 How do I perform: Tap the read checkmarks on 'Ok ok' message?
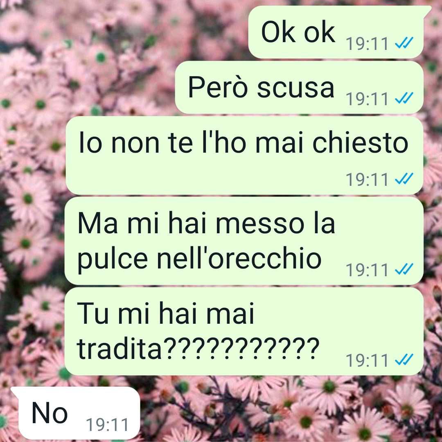click(404, 43)
